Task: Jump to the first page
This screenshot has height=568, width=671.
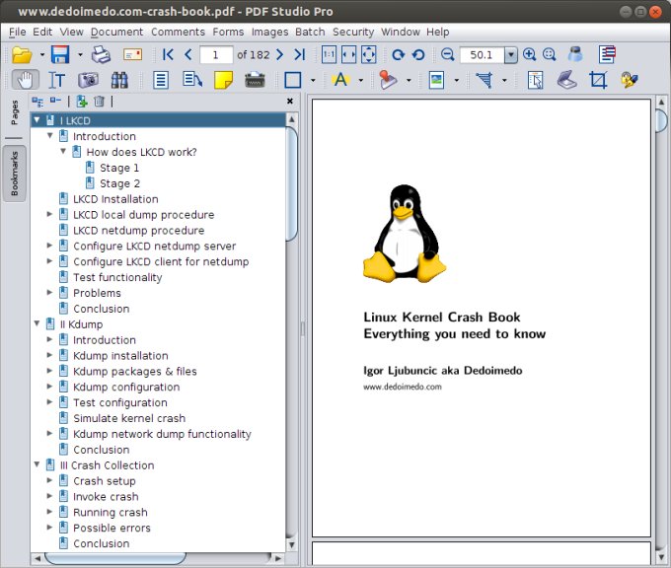Action: 168,55
